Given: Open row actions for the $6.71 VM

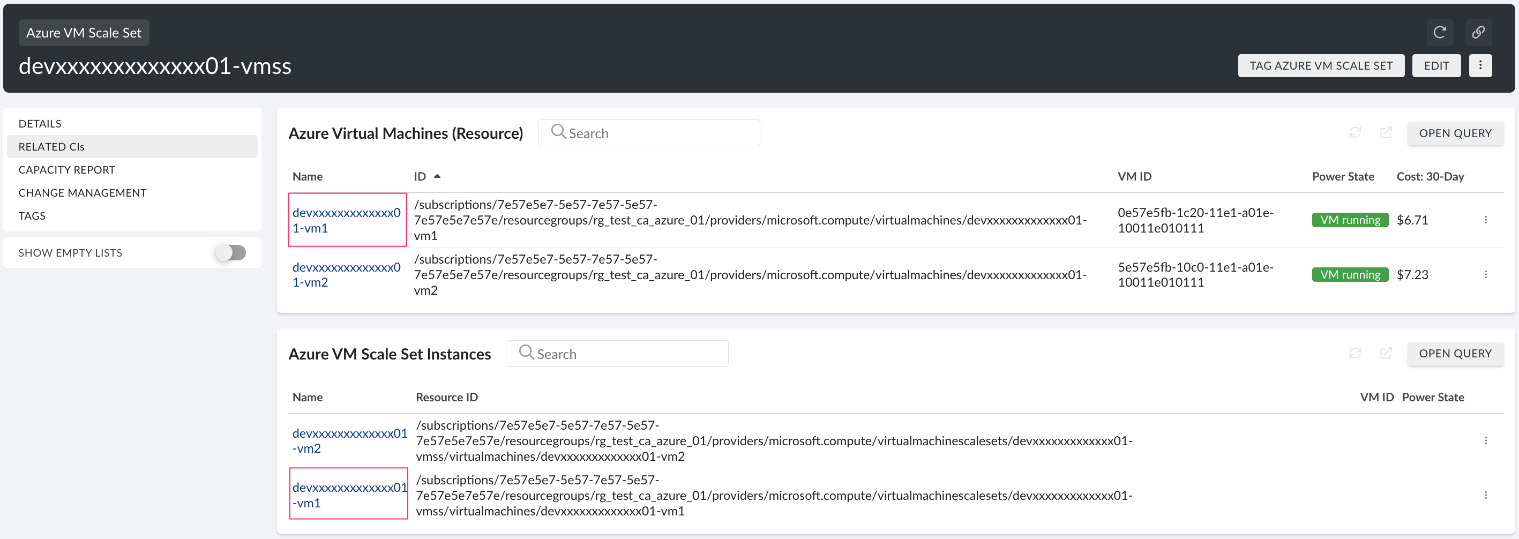Looking at the screenshot, I should coord(1486,219).
